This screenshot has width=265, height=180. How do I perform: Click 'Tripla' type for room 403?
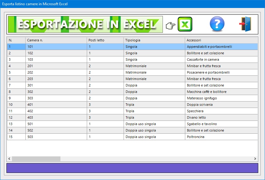[x=154, y=117]
